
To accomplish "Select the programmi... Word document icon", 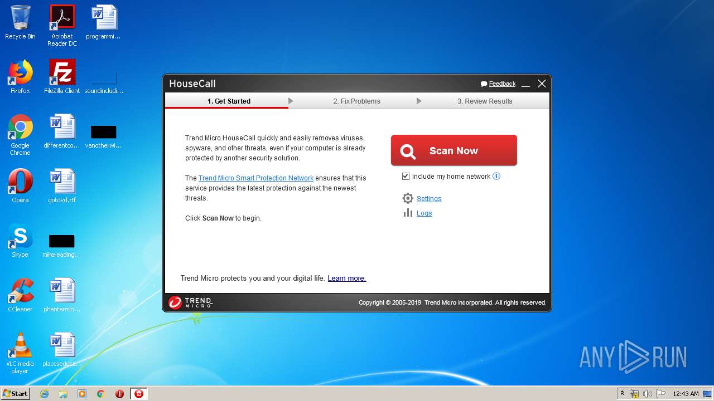I will 104,22.
